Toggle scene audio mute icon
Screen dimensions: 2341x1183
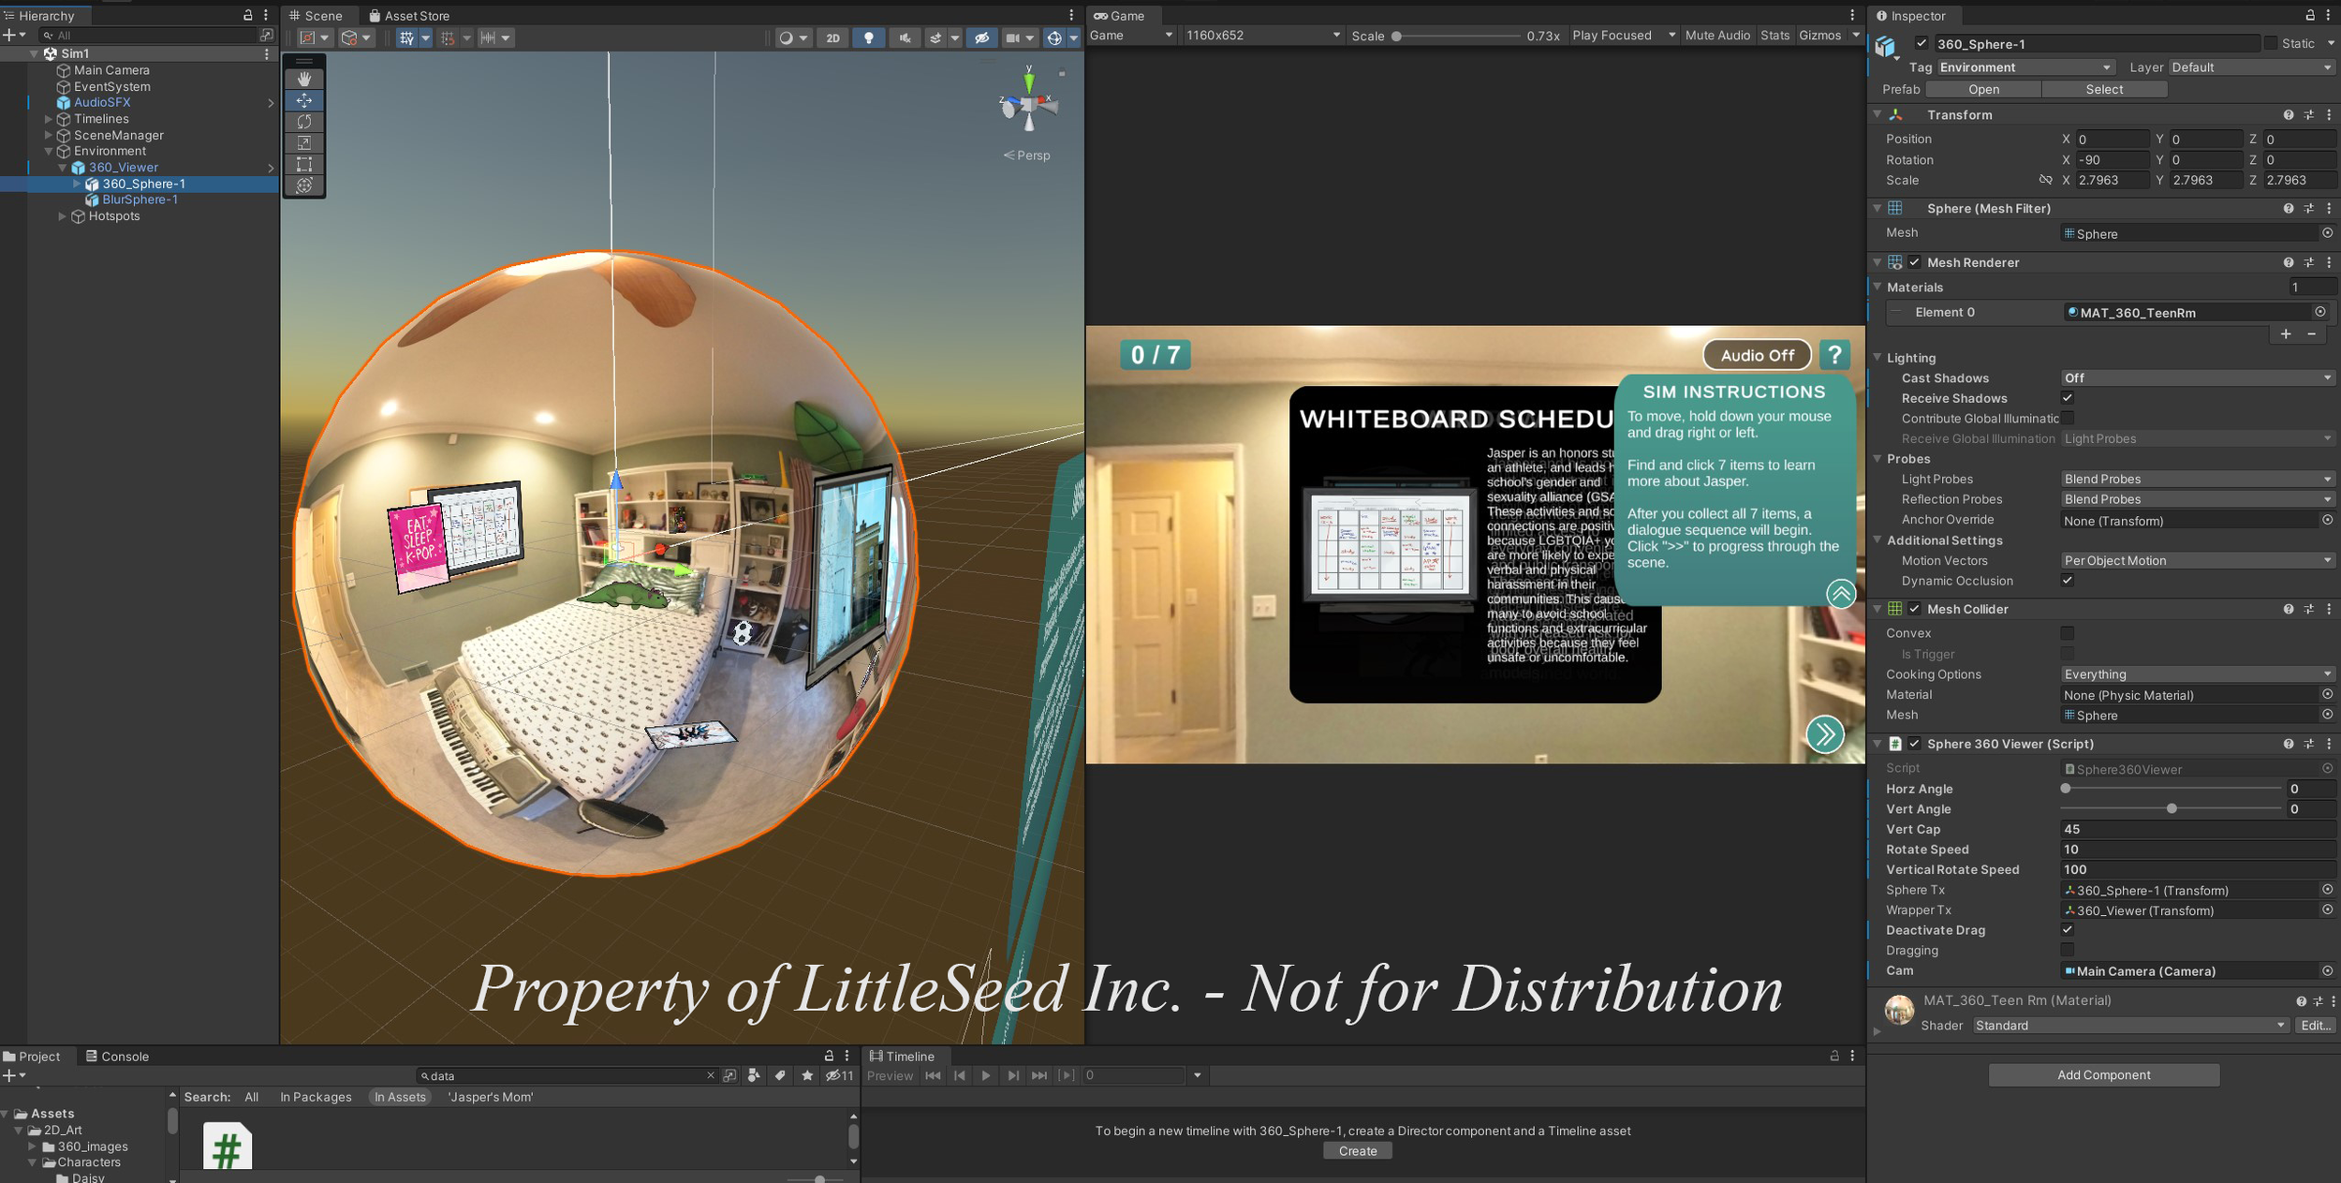[x=905, y=37]
